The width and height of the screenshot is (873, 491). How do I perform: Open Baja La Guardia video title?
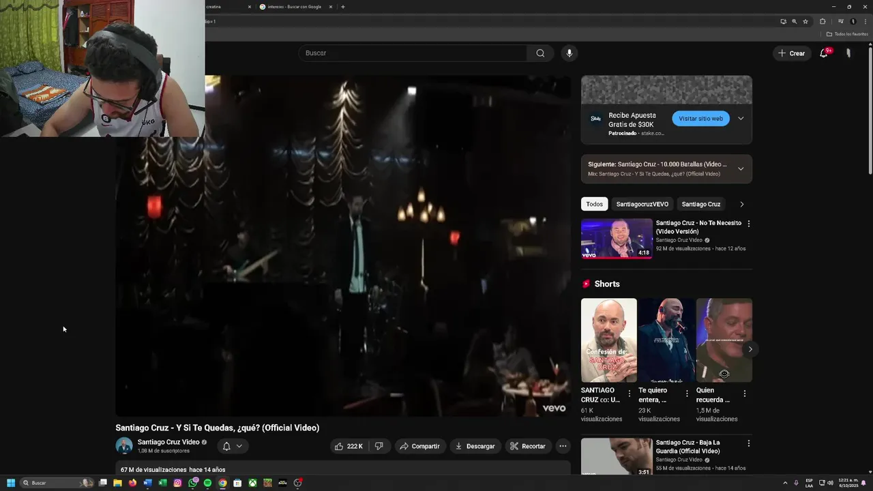coord(688,447)
